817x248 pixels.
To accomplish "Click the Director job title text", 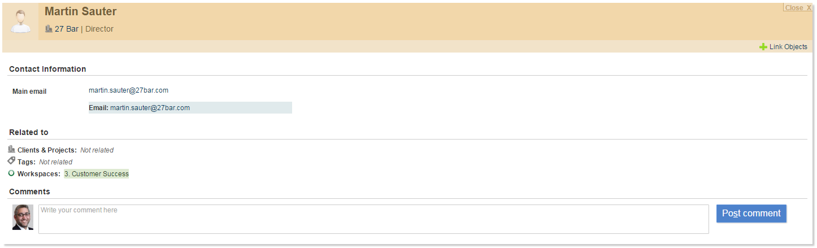I will (99, 29).
